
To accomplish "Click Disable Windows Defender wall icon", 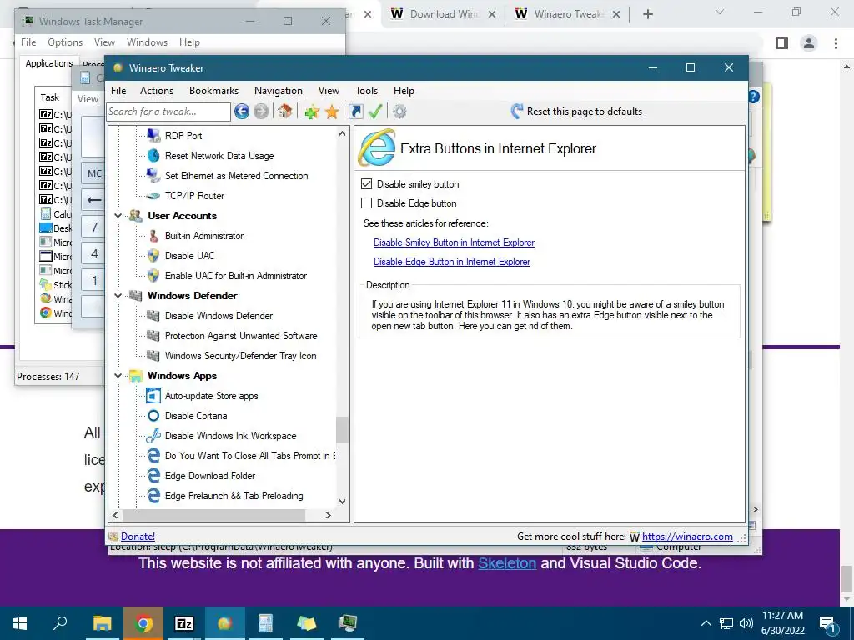I will point(153,316).
